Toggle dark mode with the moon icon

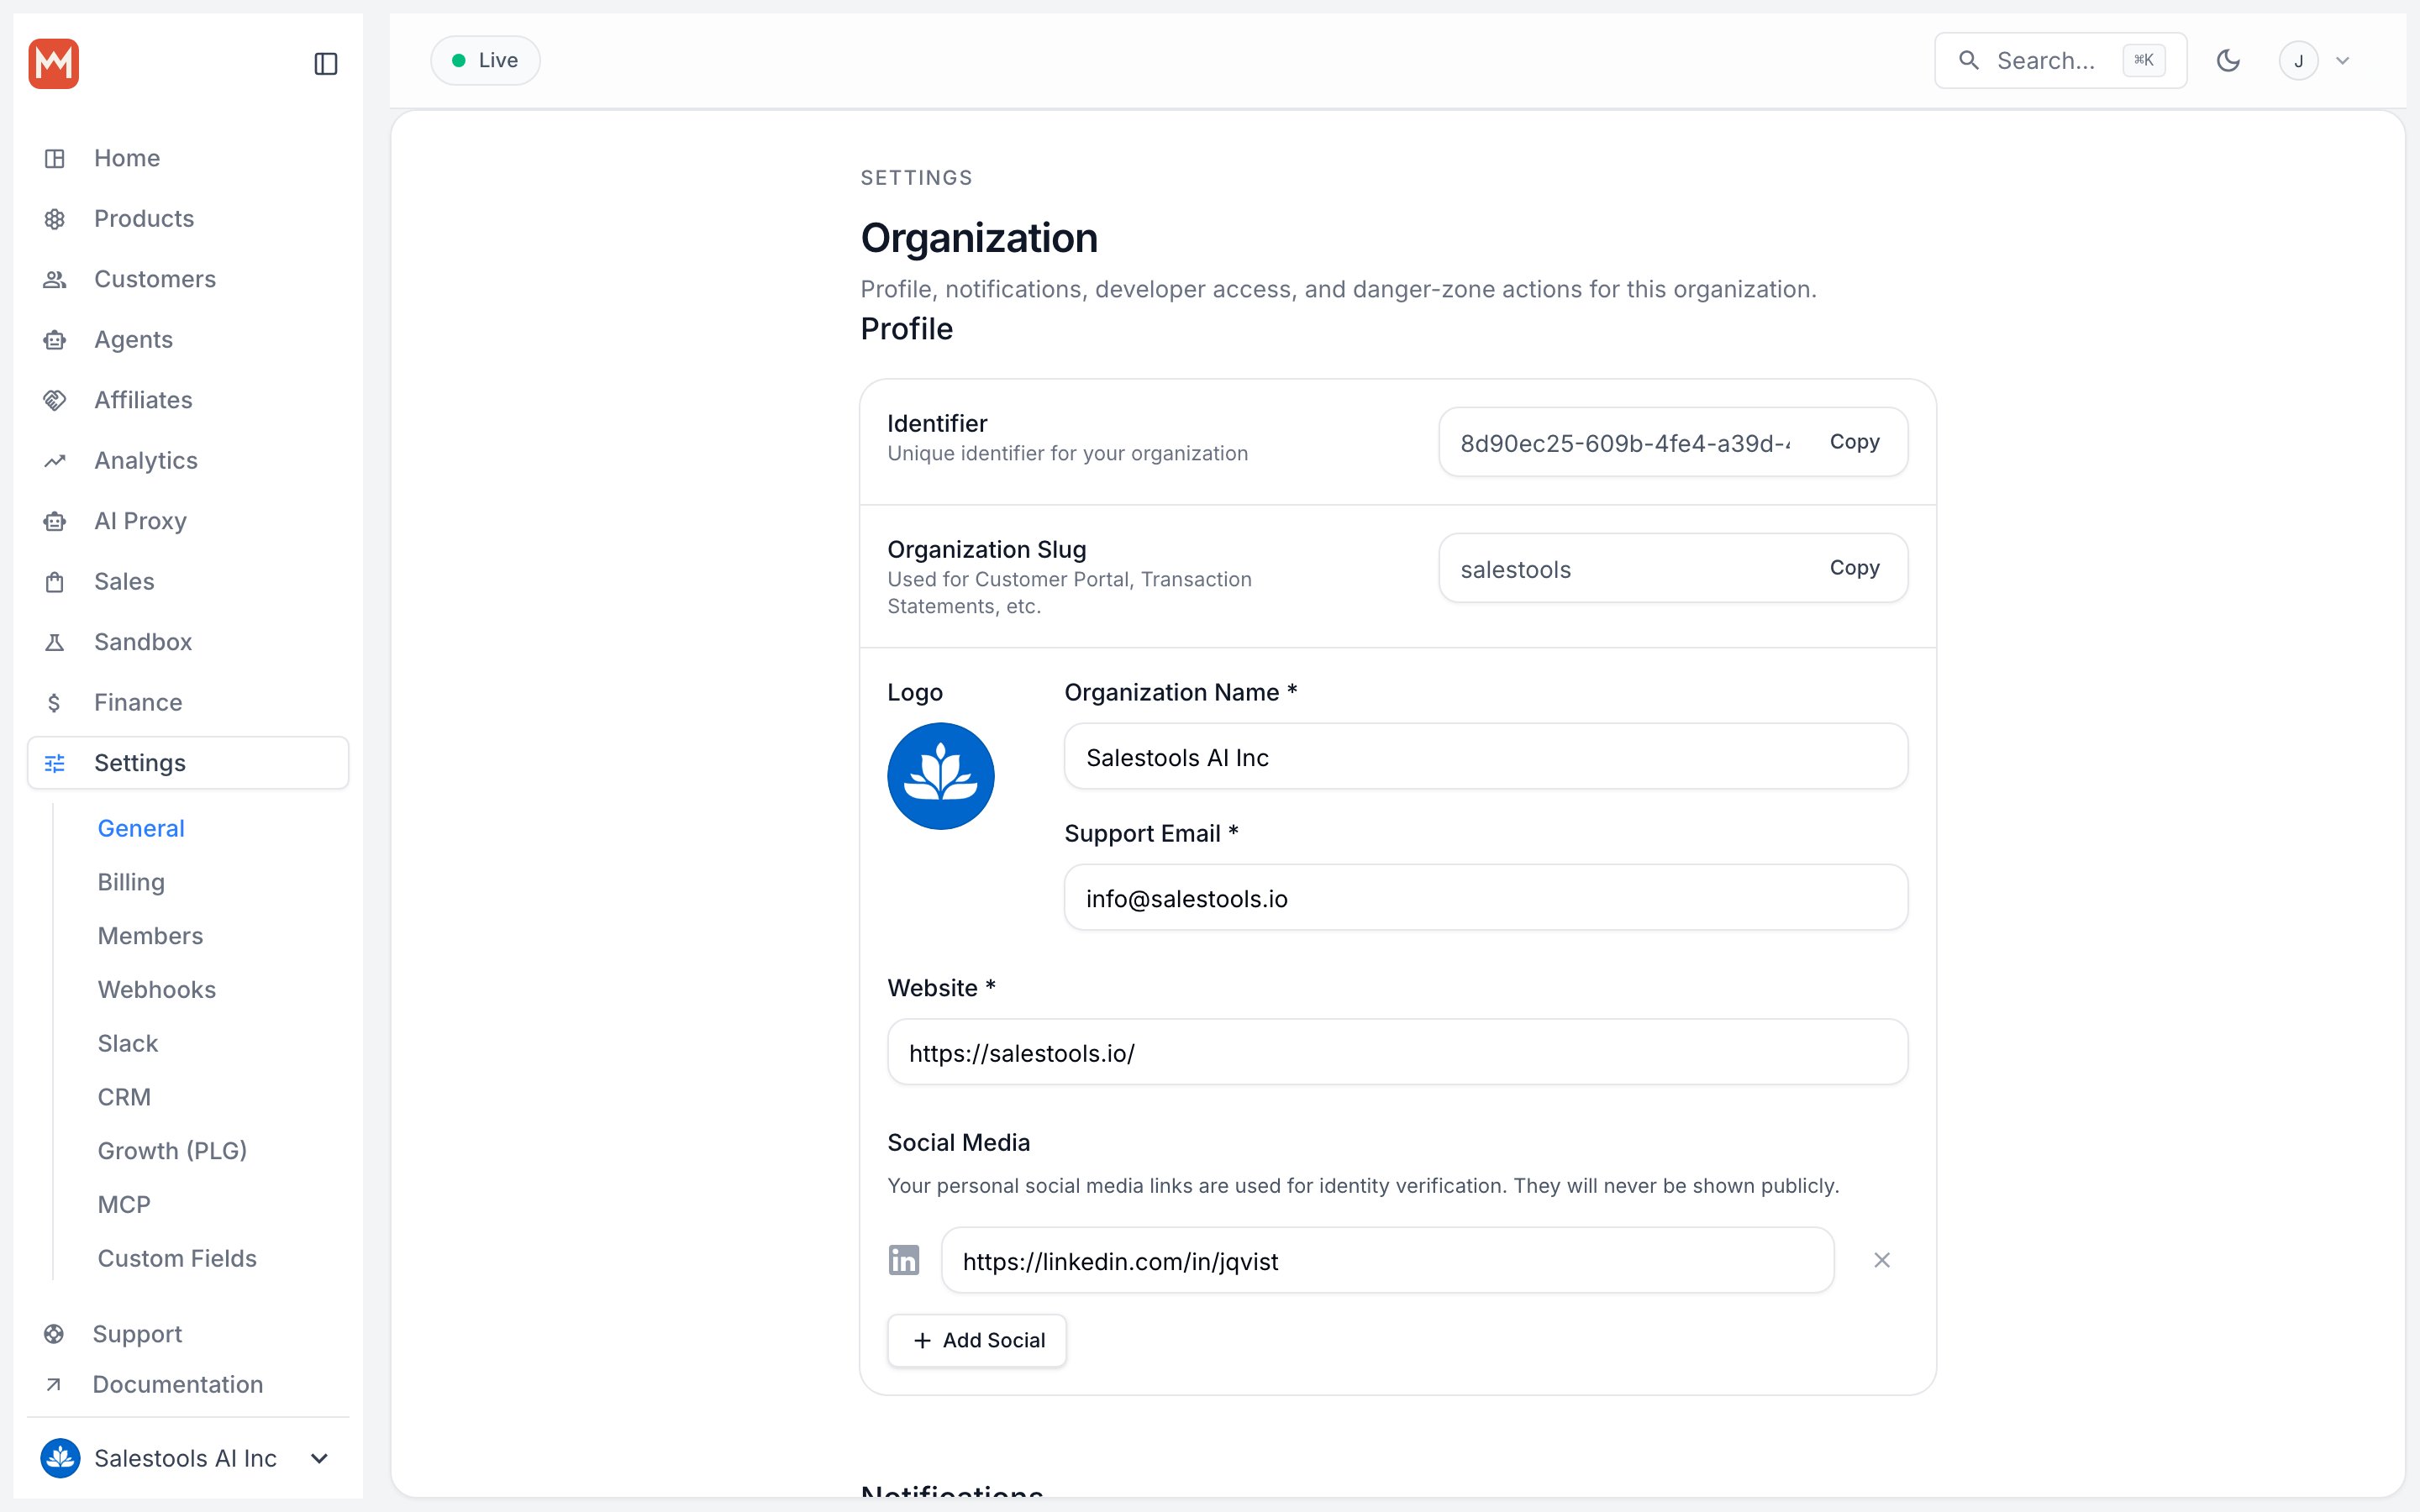[2228, 61]
